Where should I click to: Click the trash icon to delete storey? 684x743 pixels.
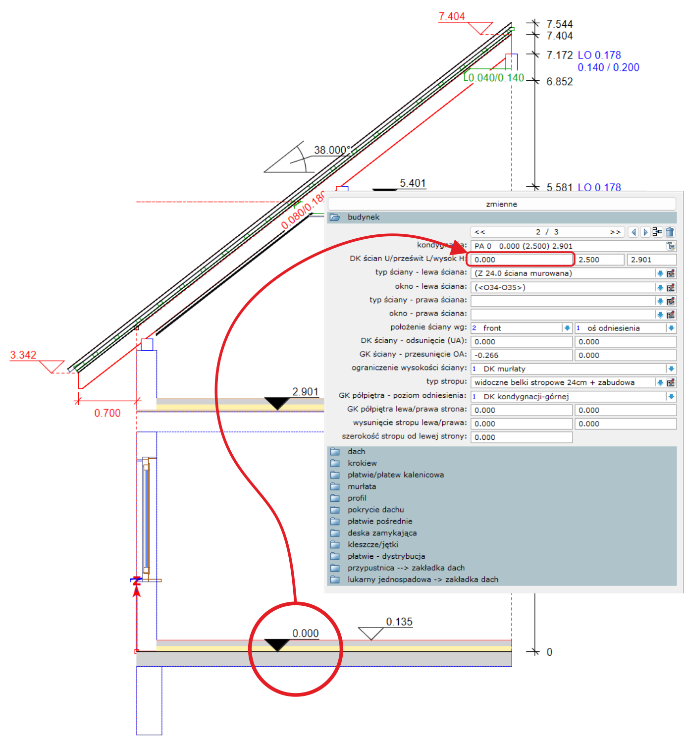coord(670,232)
